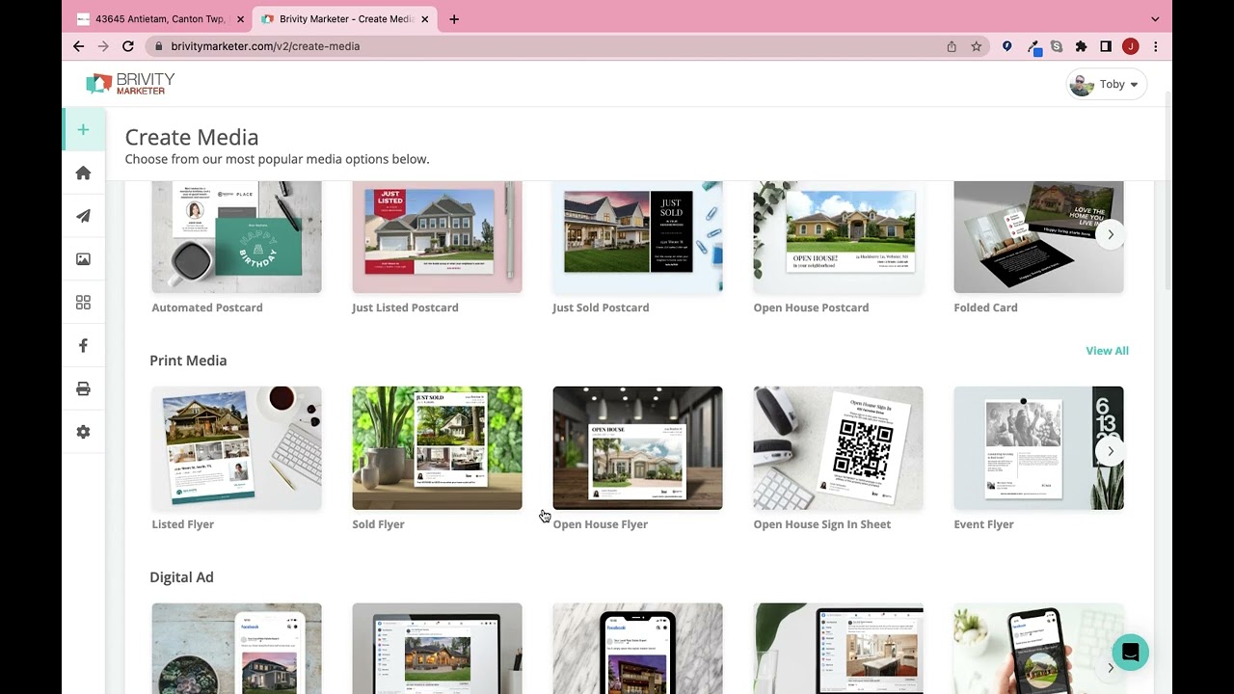Select the Automated Postcard thumbnail

tap(236, 237)
